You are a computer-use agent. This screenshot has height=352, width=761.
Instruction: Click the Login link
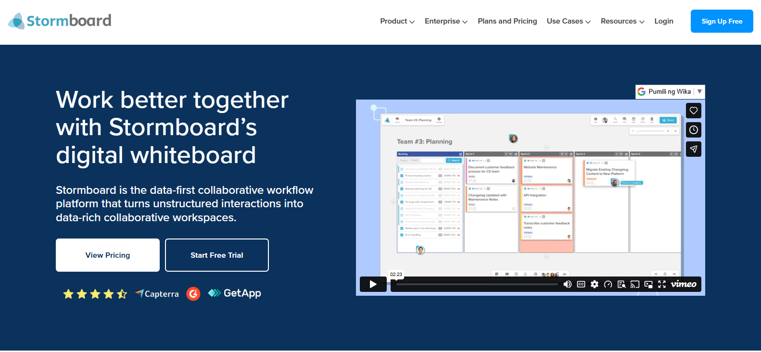pyautogui.click(x=664, y=21)
